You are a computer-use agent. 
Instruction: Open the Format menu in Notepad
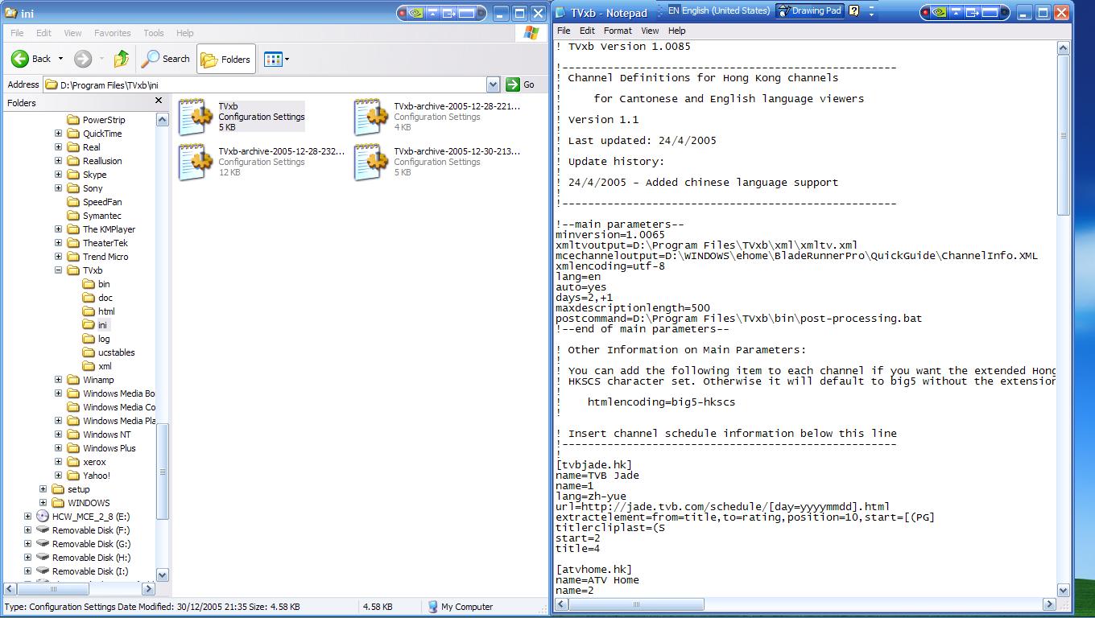tap(618, 31)
